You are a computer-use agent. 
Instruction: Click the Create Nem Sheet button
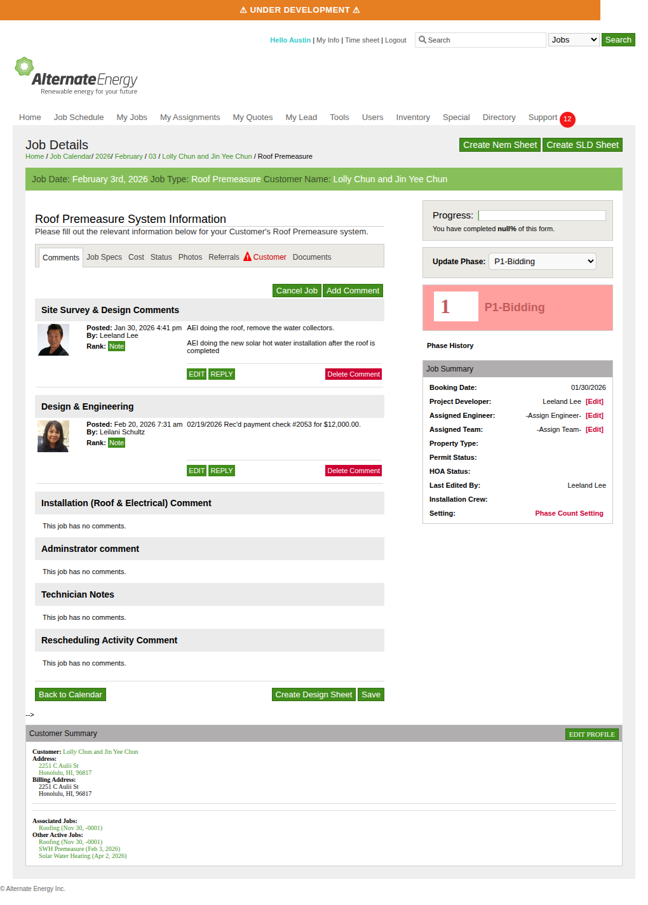(499, 145)
